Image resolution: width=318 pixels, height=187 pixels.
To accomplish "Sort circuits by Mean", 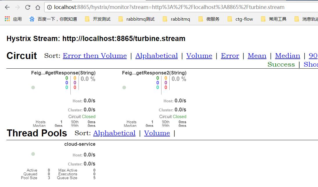I will coord(257,56).
